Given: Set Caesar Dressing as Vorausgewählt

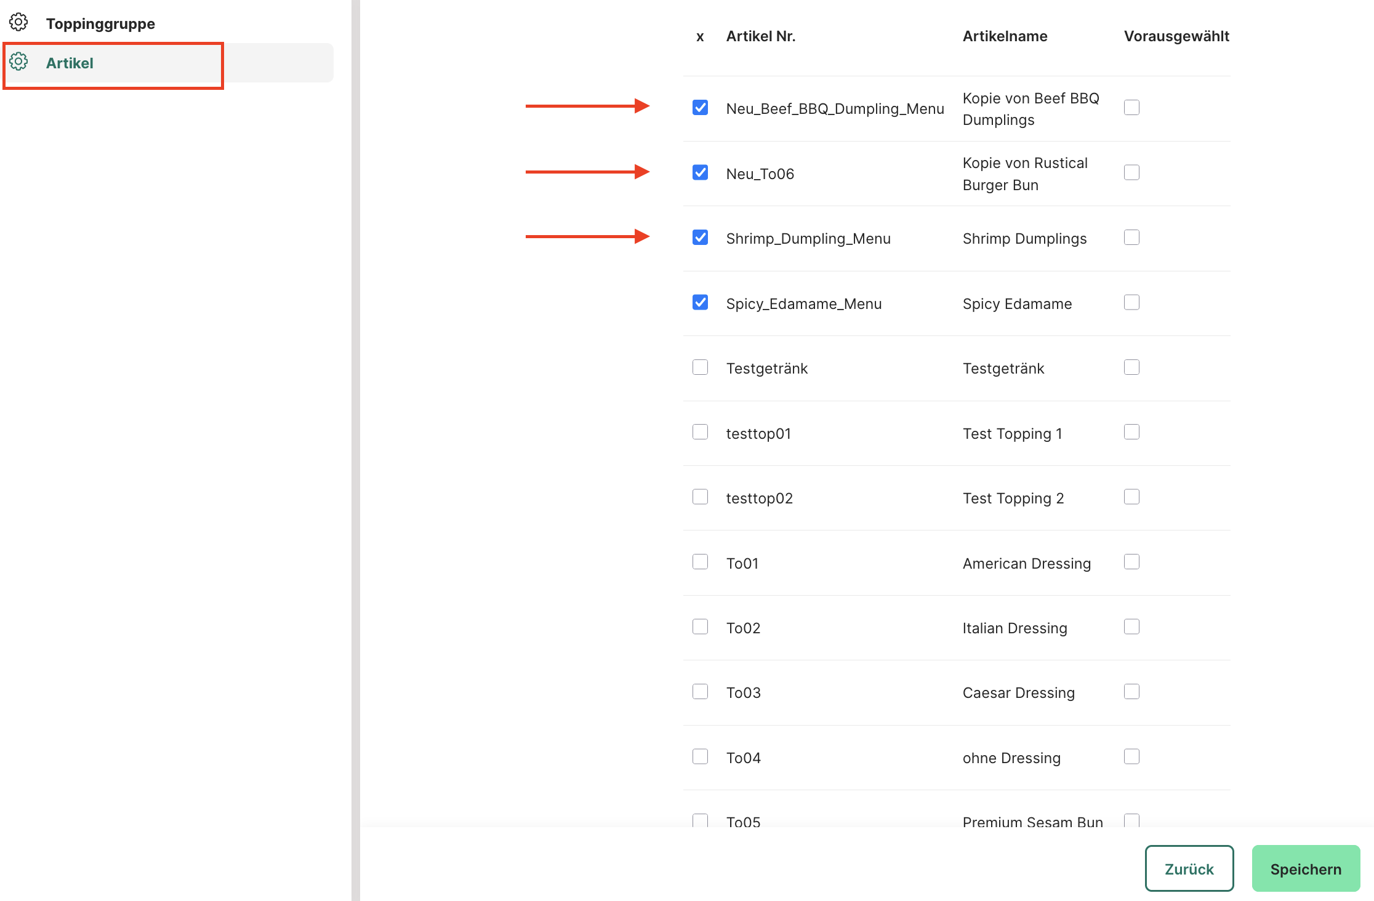Looking at the screenshot, I should [1131, 692].
